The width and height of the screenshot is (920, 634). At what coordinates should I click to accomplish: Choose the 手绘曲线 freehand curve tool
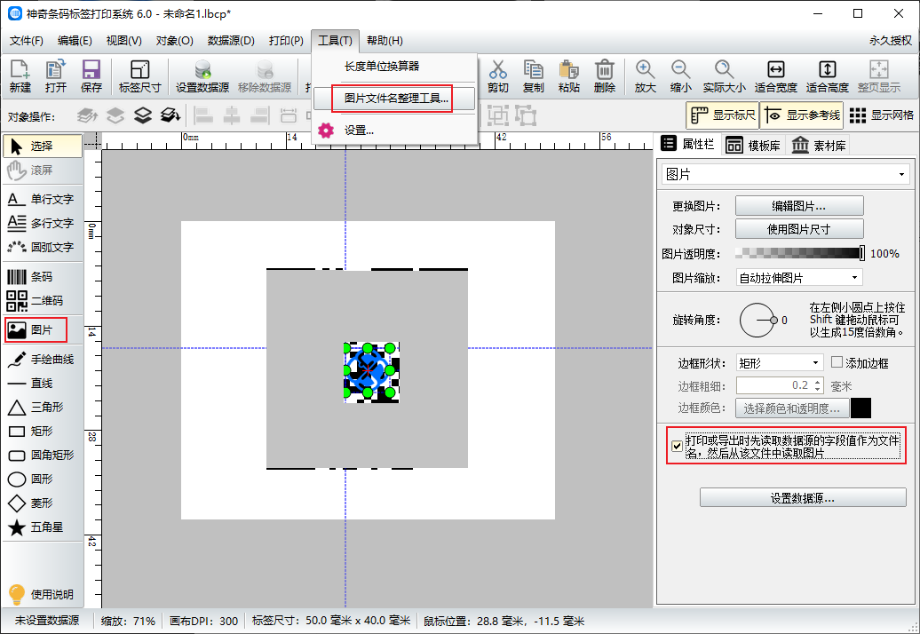coord(43,360)
